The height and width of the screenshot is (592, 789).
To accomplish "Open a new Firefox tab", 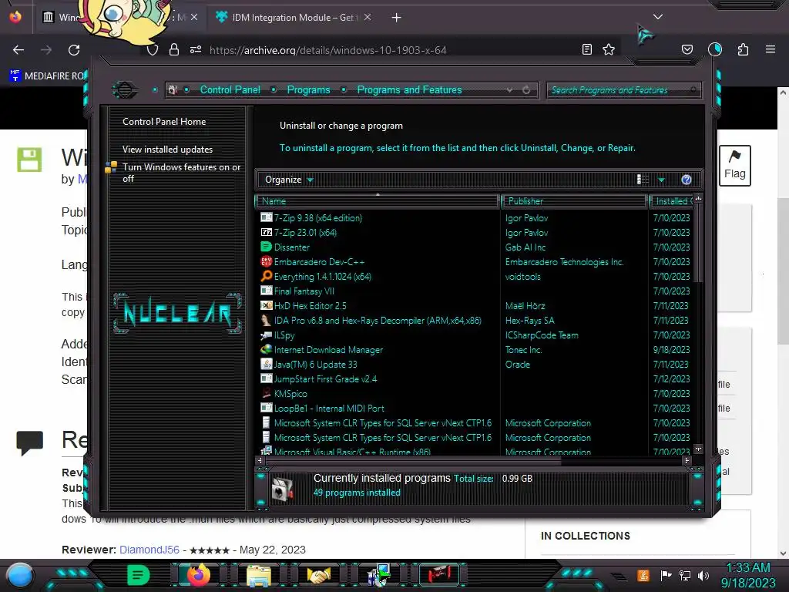I will click(x=397, y=18).
